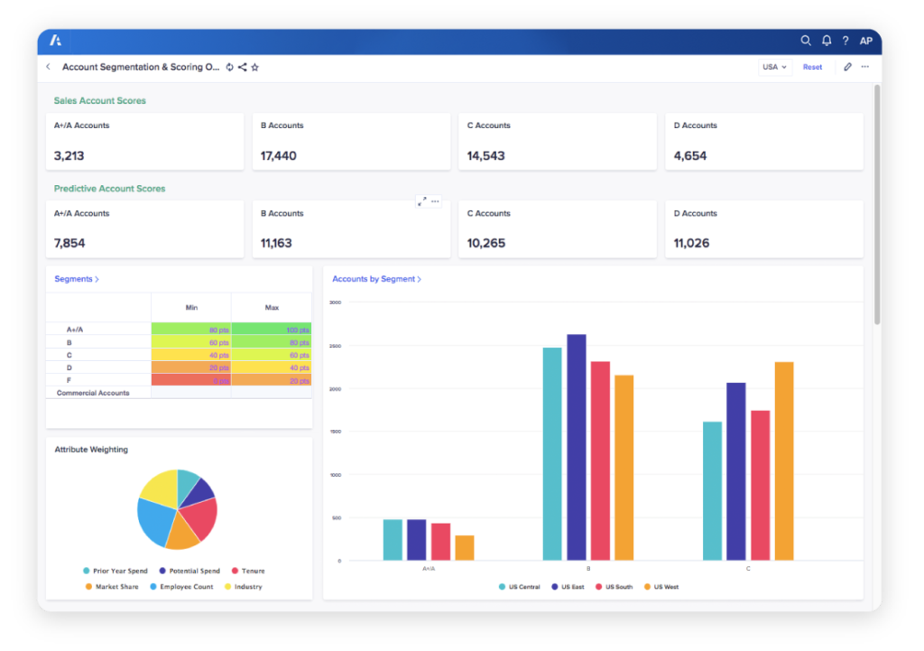924x651 pixels.
Task: Open the AP account menu
Action: [865, 41]
